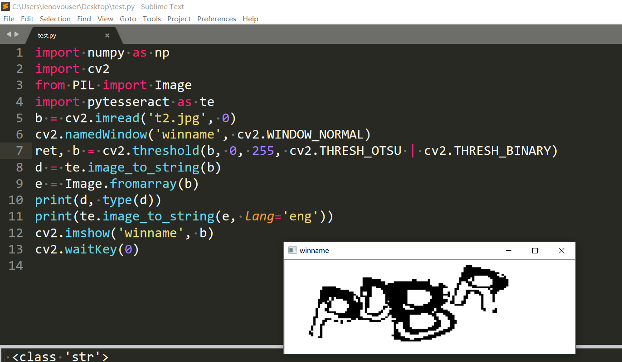
Task: Click the word numpy in the code
Action: click(x=106, y=53)
